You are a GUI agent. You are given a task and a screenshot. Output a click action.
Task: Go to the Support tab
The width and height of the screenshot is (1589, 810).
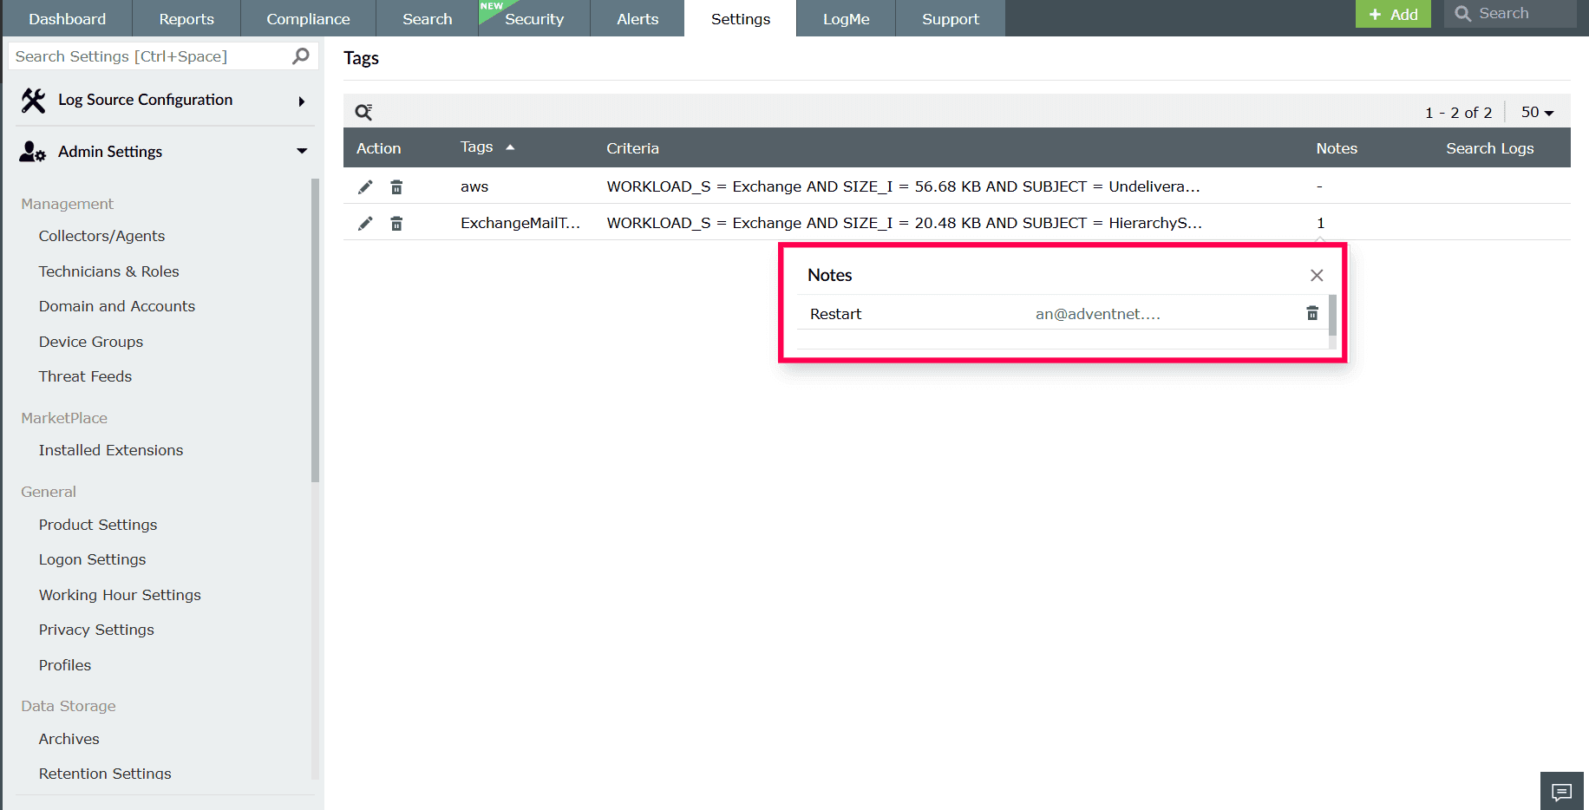(951, 18)
